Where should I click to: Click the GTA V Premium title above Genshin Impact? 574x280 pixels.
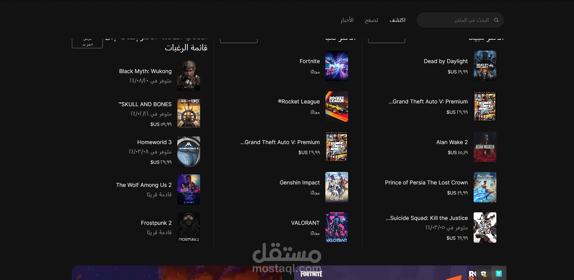tap(280, 142)
